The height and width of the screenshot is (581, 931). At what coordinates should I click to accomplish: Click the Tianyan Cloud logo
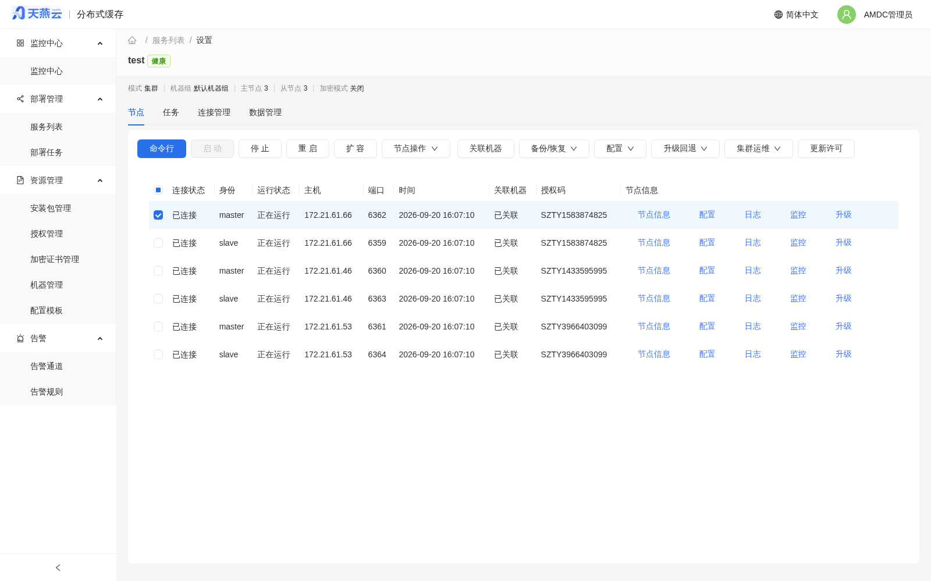[x=37, y=13]
